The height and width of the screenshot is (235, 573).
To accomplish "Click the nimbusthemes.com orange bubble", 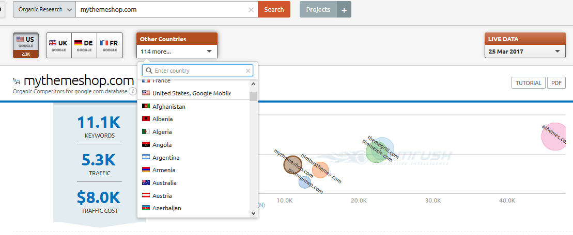I will coord(320,170).
